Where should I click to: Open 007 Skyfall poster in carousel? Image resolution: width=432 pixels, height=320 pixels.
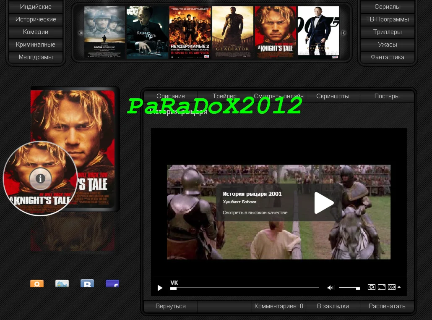pyautogui.click(x=318, y=32)
